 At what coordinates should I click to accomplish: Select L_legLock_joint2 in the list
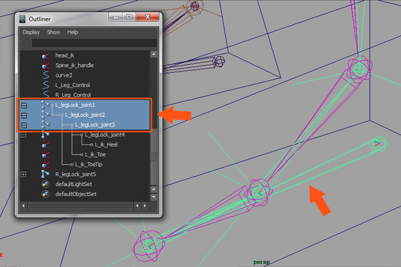coord(85,115)
